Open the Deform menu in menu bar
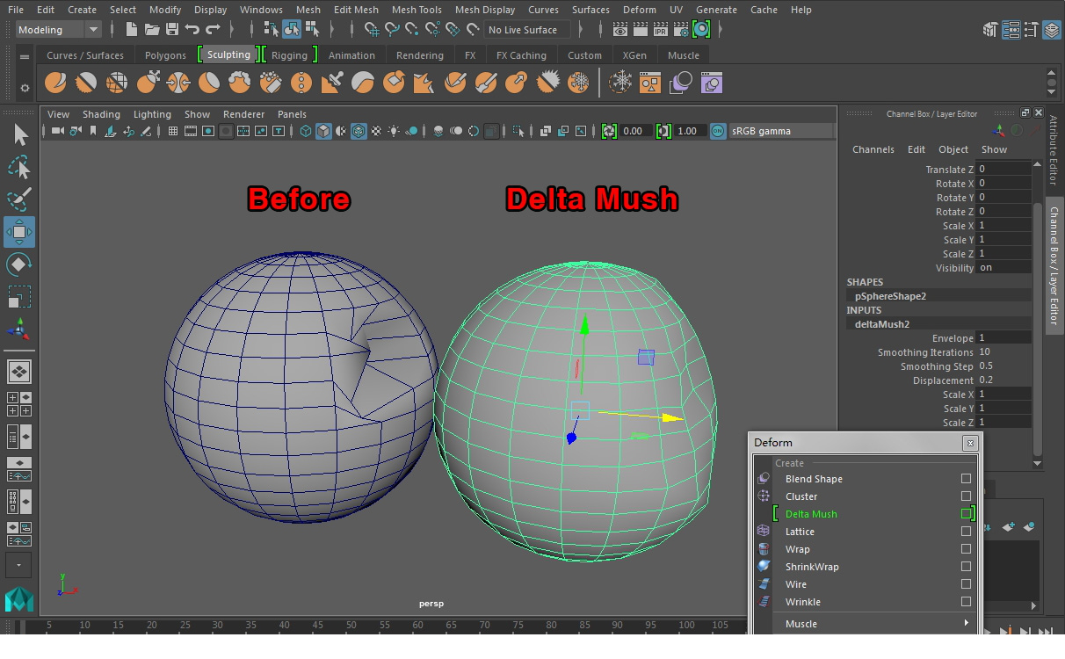This screenshot has height=659, width=1065. click(x=639, y=10)
